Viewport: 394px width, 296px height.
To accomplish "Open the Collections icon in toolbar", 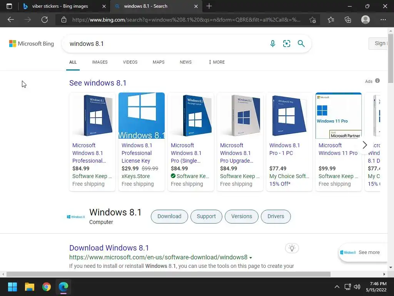I will [x=348, y=20].
